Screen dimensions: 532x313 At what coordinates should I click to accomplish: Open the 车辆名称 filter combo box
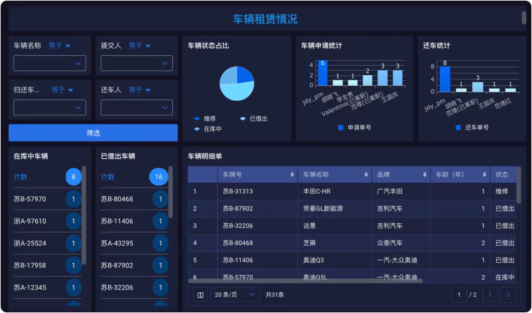(50, 63)
